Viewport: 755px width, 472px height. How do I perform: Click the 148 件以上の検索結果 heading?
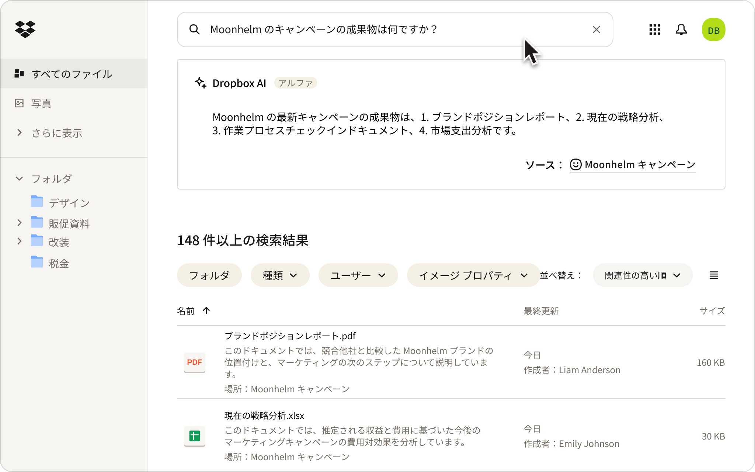243,240
